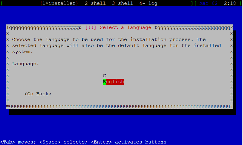The height and width of the screenshot is (145, 243).
Task: Click the green highlighted E cursor
Action: 104,82
